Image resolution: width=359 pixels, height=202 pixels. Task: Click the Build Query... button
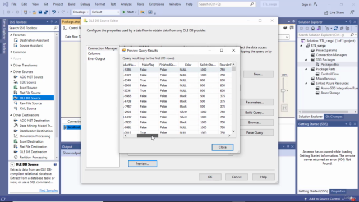(x=254, y=112)
